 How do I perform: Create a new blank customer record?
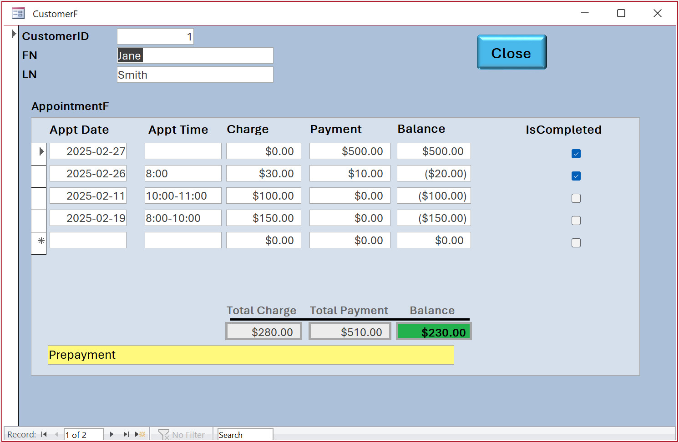coord(141,434)
